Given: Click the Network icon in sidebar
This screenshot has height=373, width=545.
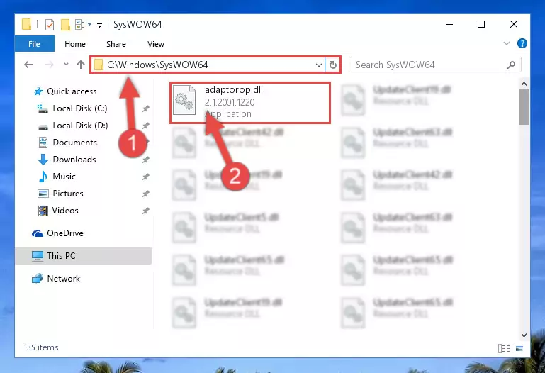Looking at the screenshot, I should click(x=37, y=279).
